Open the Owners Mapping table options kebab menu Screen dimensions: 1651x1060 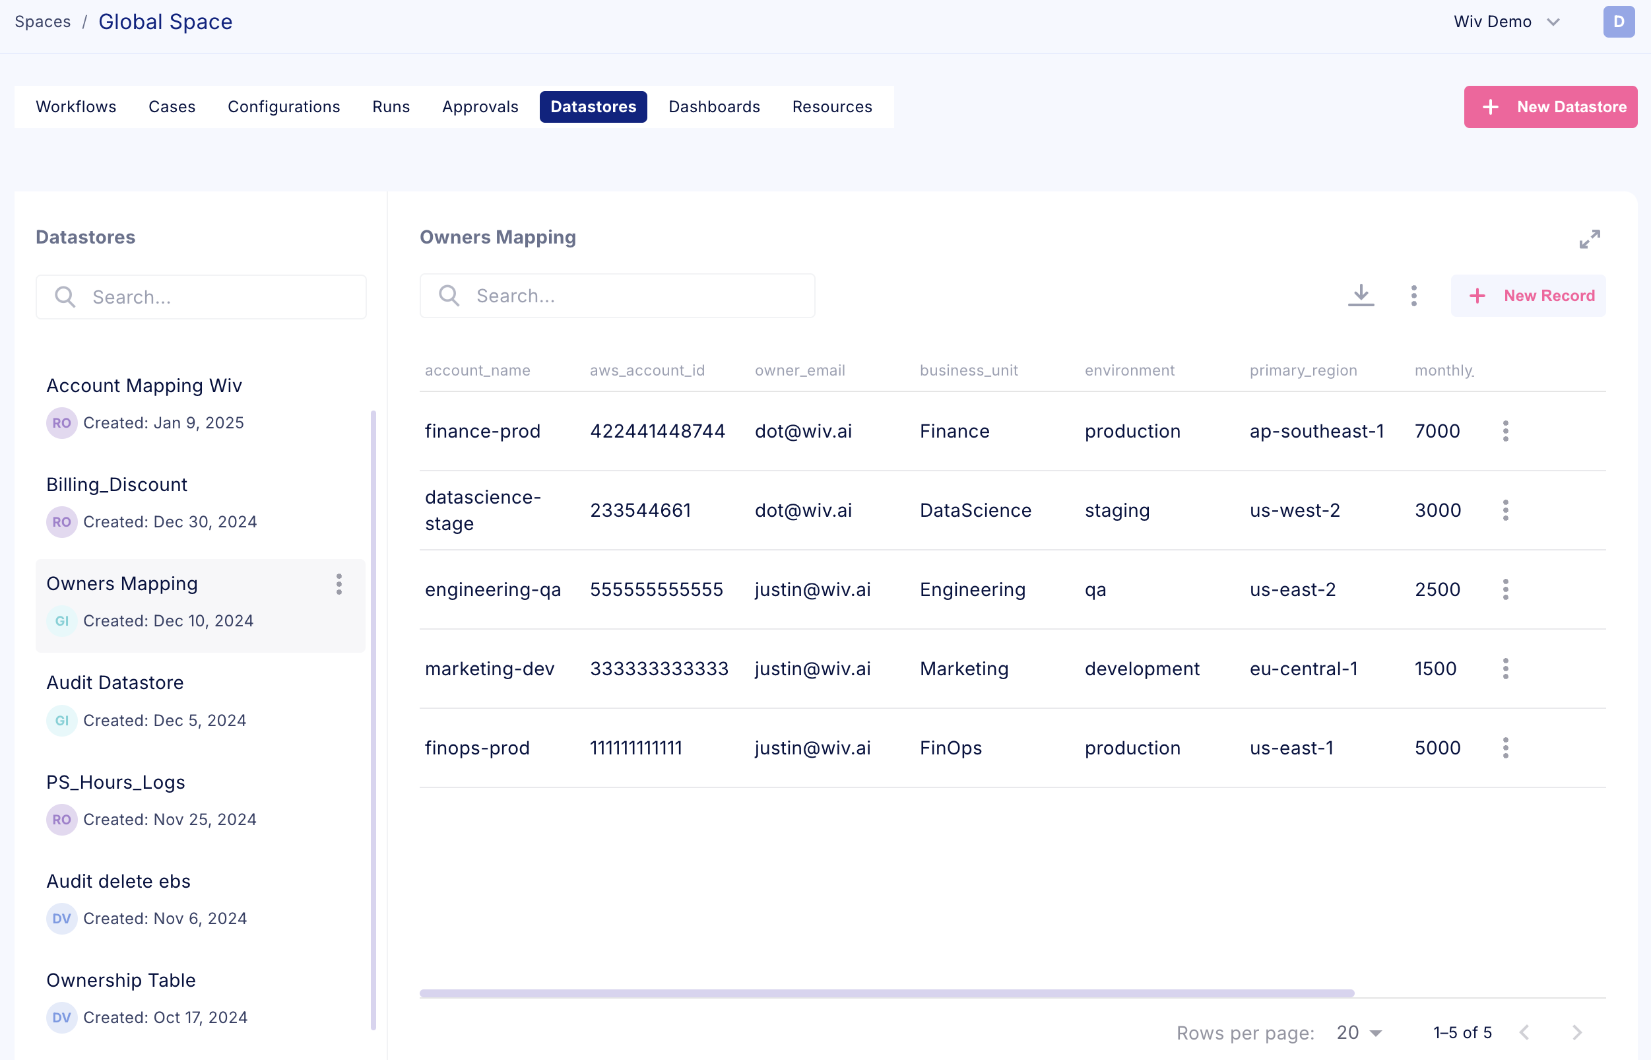click(1413, 296)
